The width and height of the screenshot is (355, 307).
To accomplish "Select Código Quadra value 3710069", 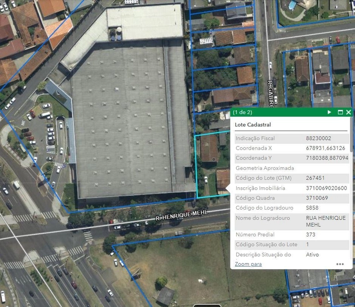I will [317, 198].
